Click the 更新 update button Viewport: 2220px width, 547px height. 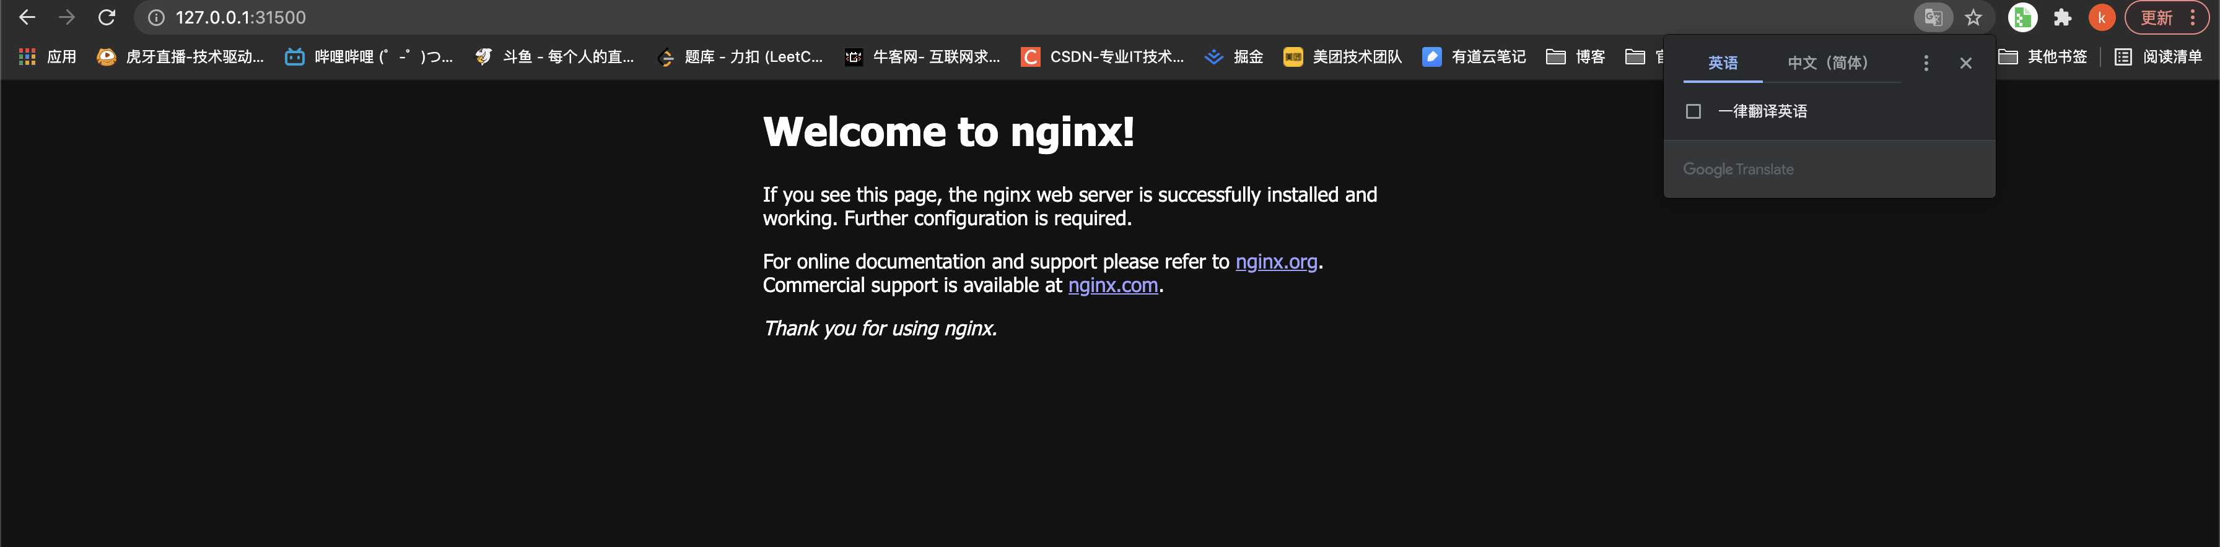coord(2167,17)
